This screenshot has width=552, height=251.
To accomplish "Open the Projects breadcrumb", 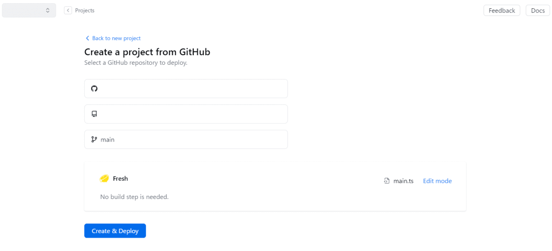I will point(85,10).
